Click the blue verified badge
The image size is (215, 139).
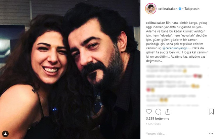tap(180, 9)
